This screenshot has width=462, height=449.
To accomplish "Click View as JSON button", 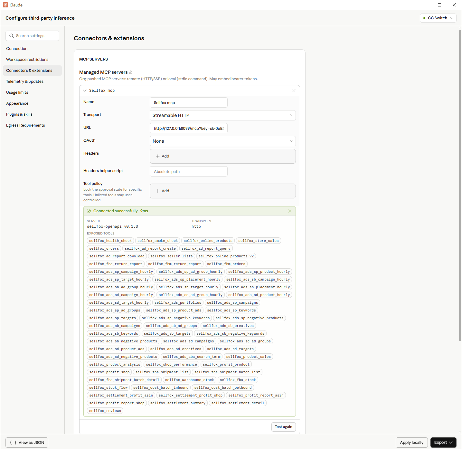I will click(27, 443).
